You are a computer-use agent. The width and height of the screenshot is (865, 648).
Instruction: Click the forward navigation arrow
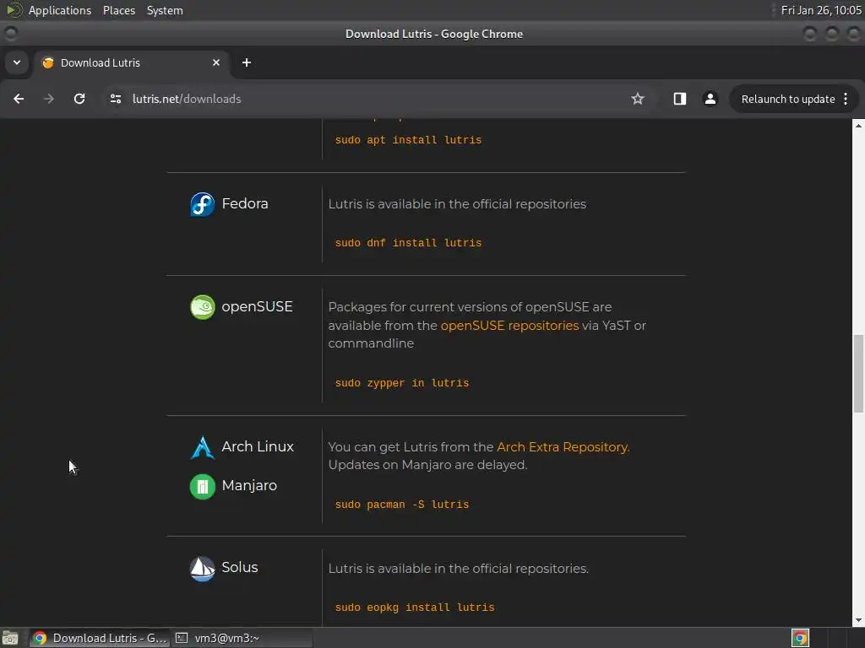tap(49, 99)
